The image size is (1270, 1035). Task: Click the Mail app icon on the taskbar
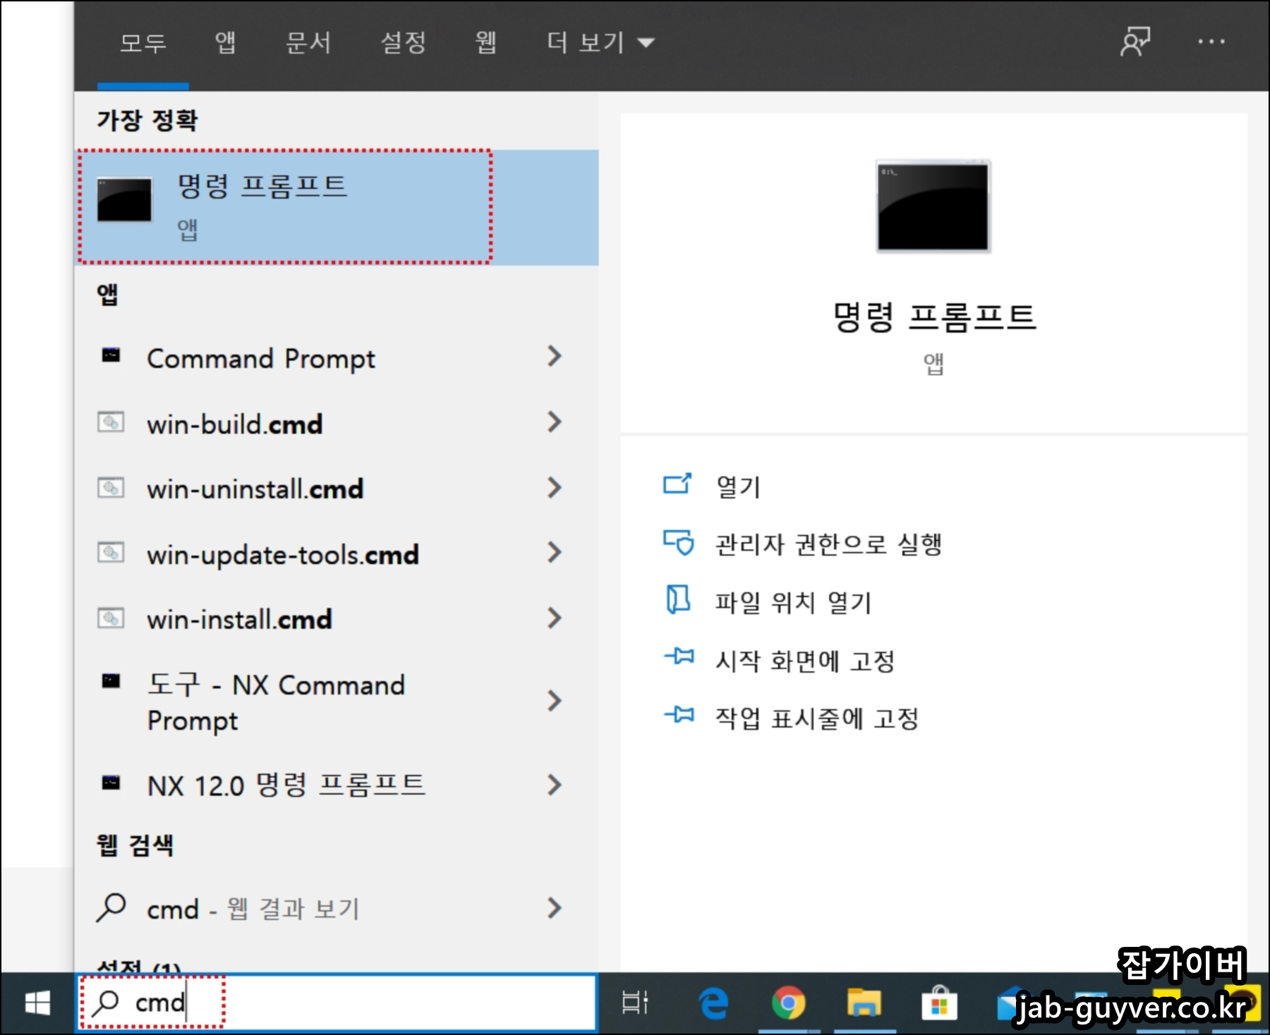click(1010, 1001)
